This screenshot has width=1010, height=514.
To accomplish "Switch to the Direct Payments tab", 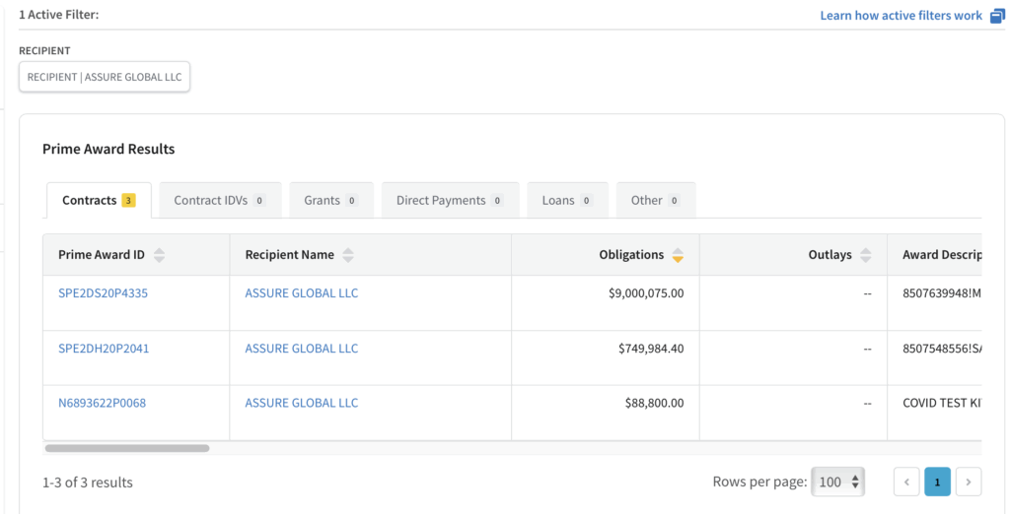I will [450, 200].
